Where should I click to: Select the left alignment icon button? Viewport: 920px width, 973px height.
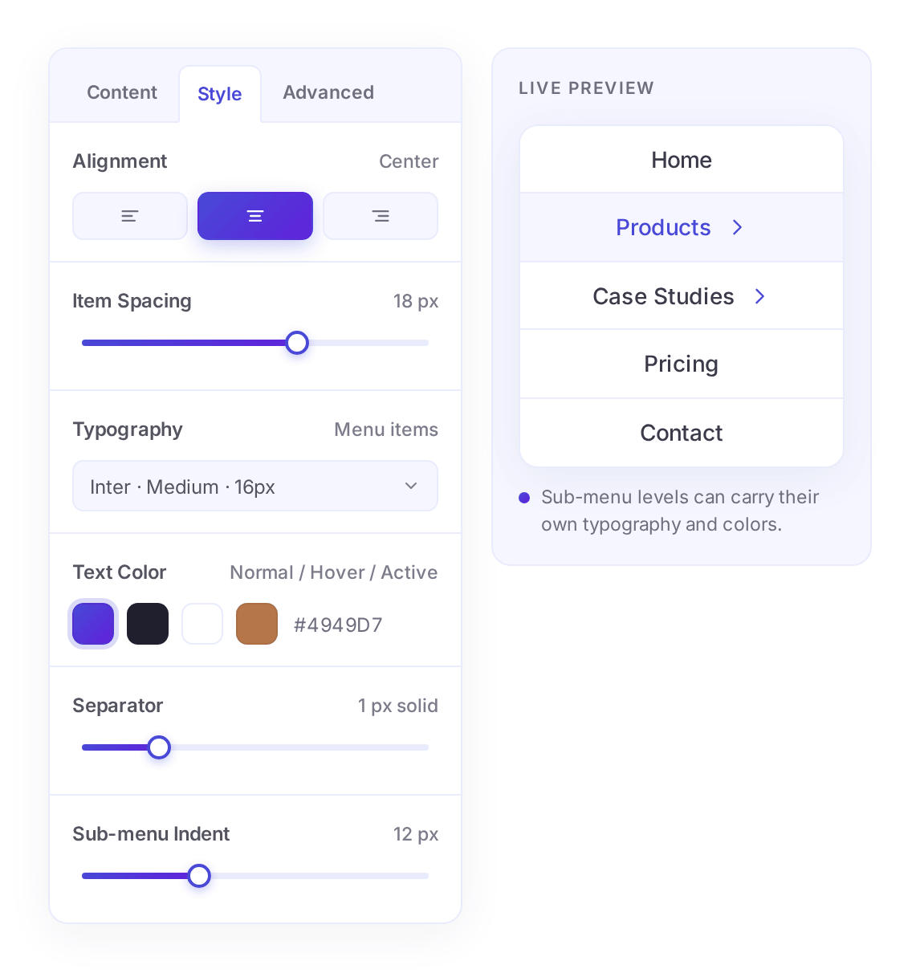point(130,216)
